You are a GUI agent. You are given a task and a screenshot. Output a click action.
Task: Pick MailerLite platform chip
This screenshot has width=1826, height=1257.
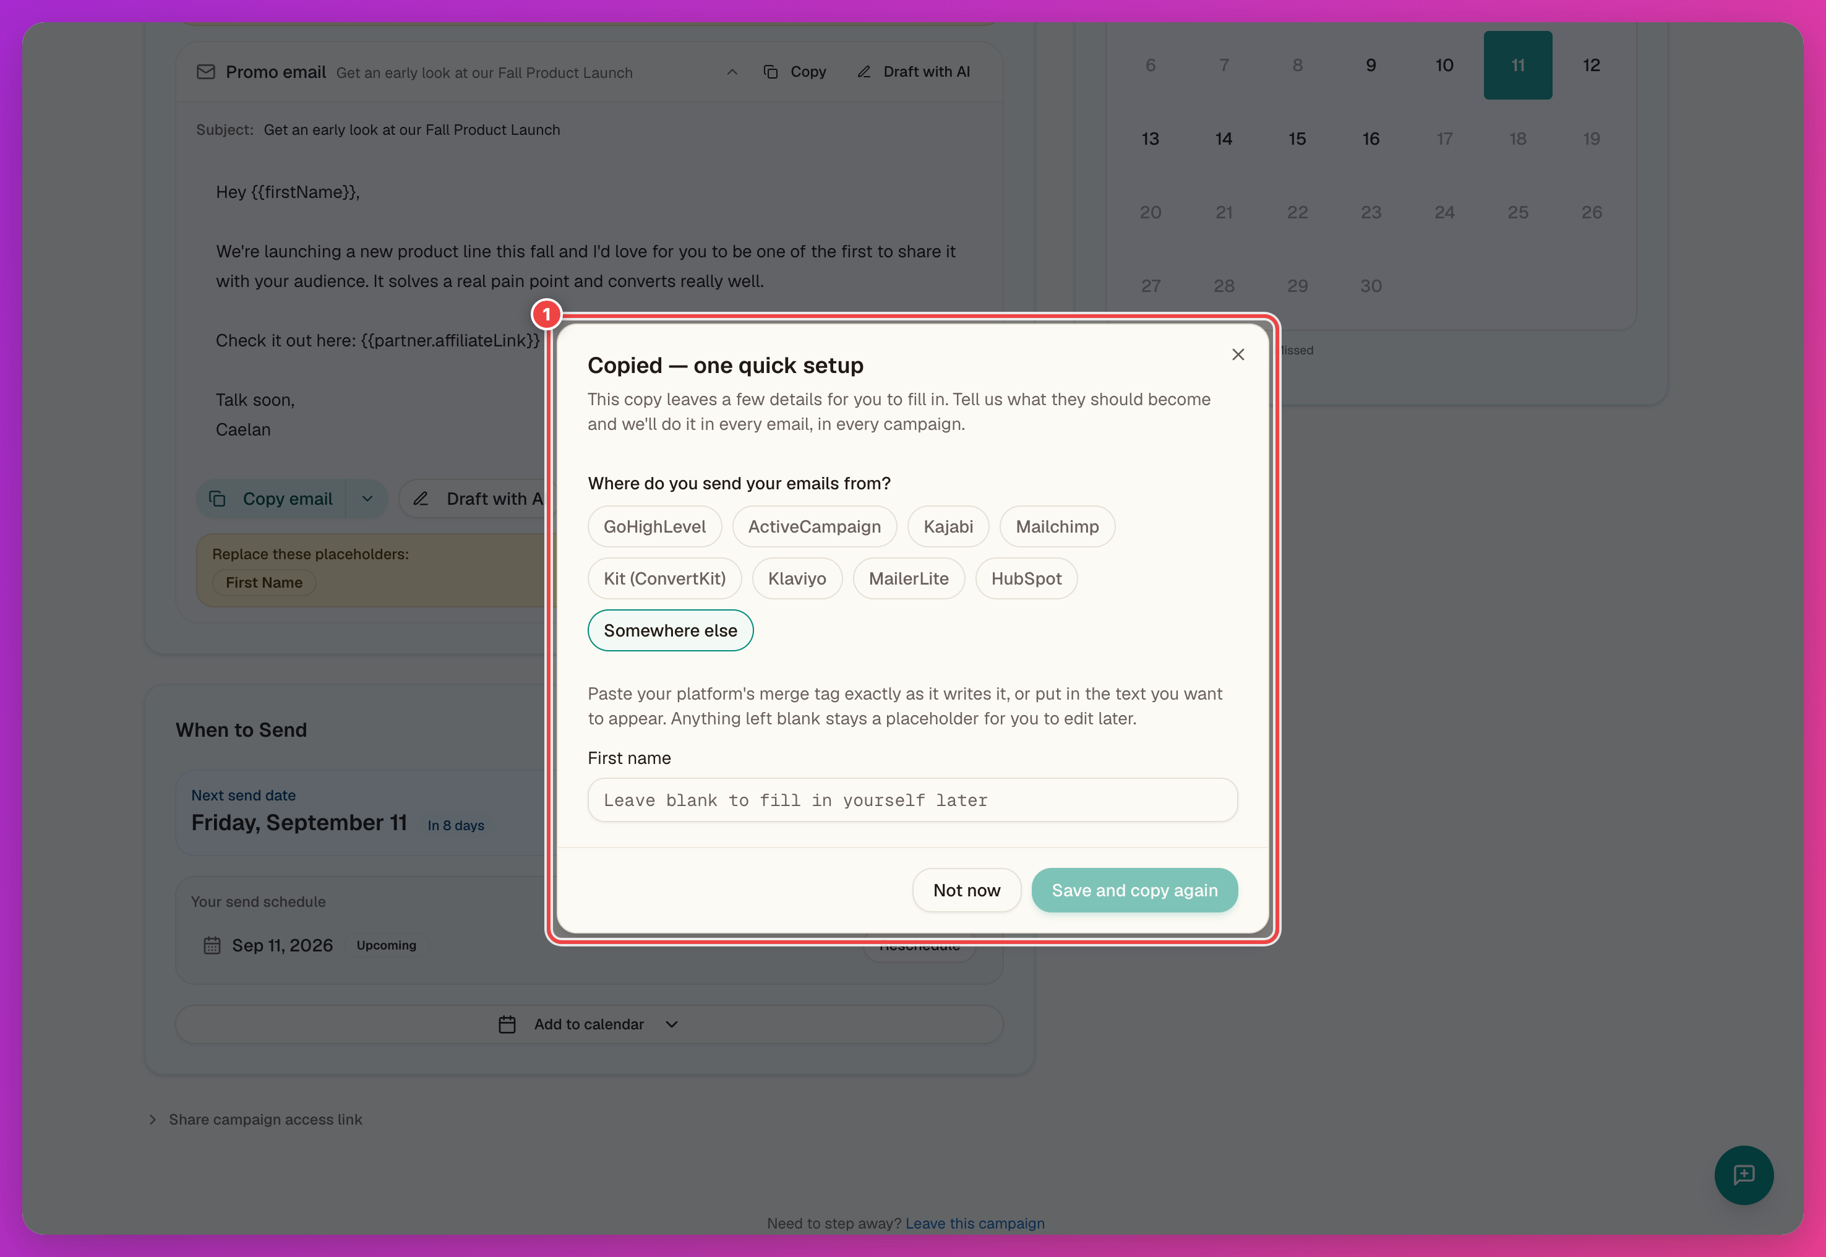909,578
